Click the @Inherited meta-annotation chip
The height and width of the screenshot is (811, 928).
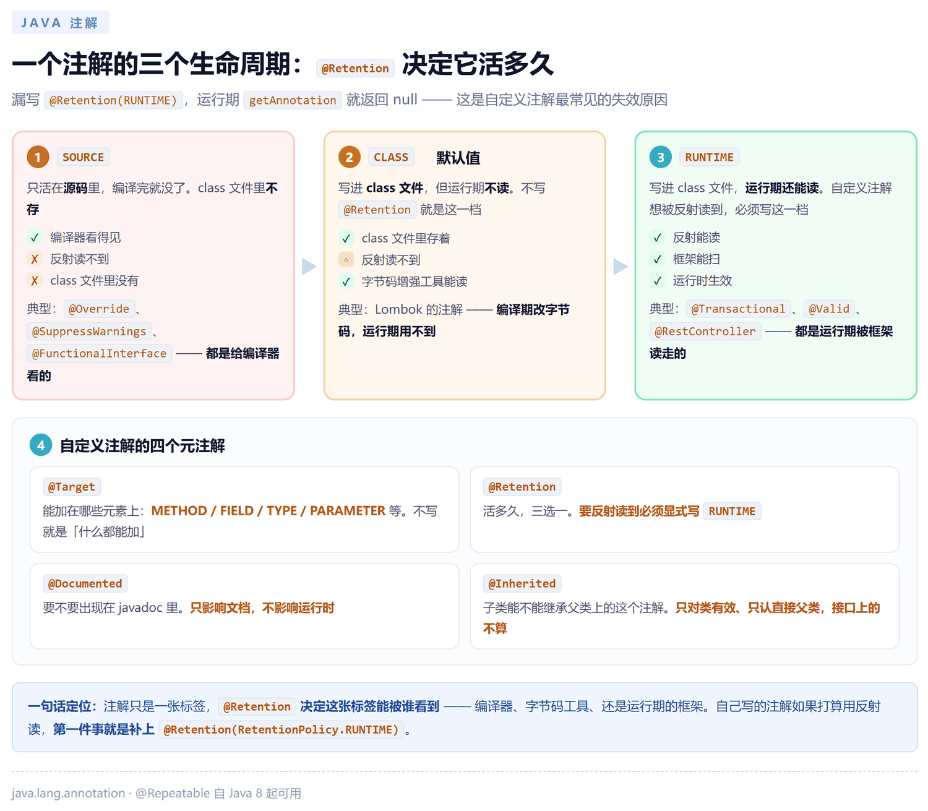(x=522, y=583)
